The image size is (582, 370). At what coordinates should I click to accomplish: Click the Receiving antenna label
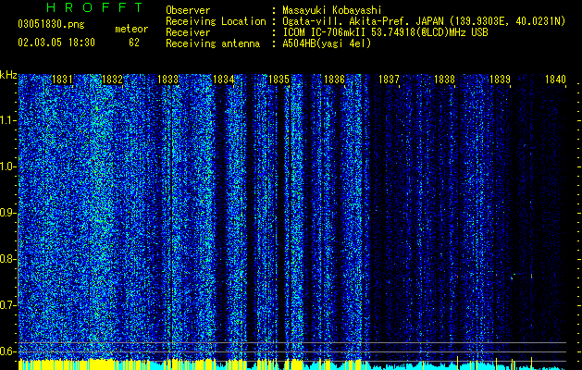click(213, 43)
